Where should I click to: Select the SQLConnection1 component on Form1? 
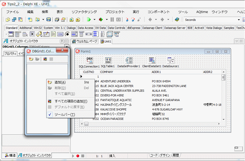tap(89, 60)
